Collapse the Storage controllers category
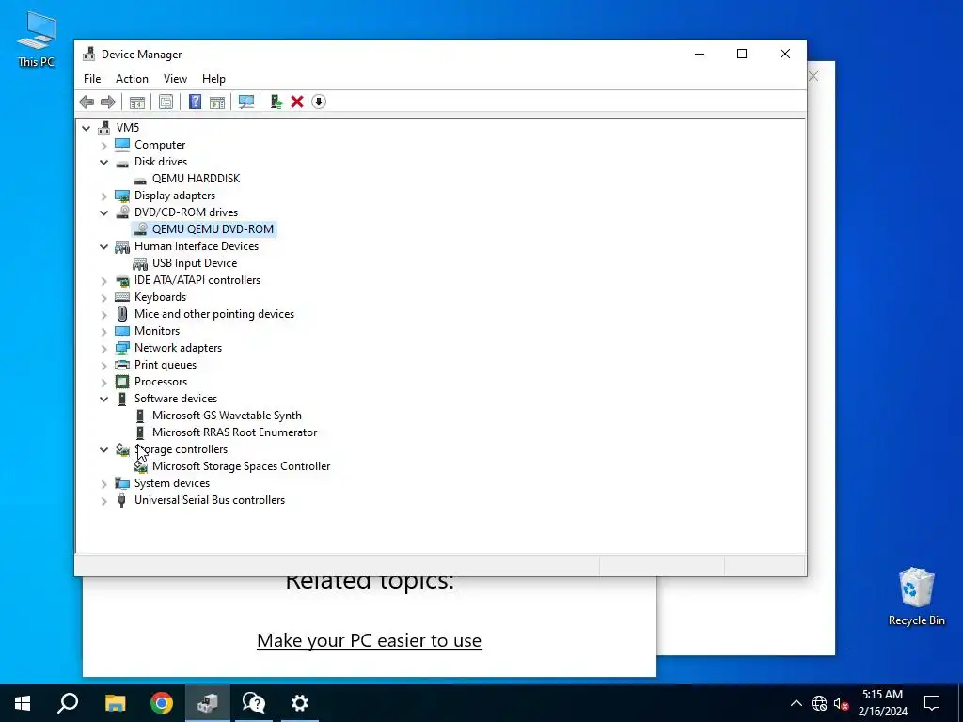Image resolution: width=963 pixels, height=722 pixels. click(x=103, y=450)
